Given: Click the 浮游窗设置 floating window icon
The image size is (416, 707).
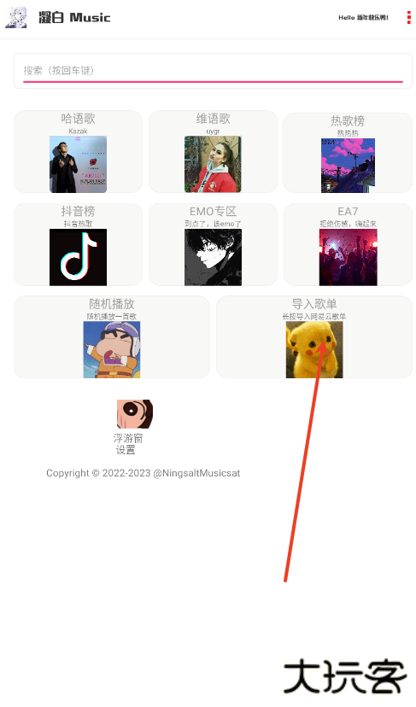Looking at the screenshot, I should 135,413.
